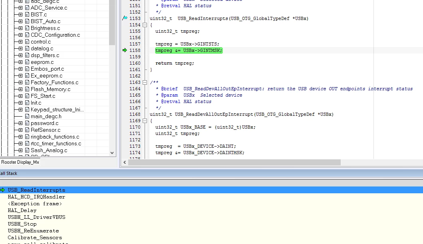This screenshot has height=244, width=423.
Task: Select dsp_filters.c in the file tree
Action: (45, 55)
